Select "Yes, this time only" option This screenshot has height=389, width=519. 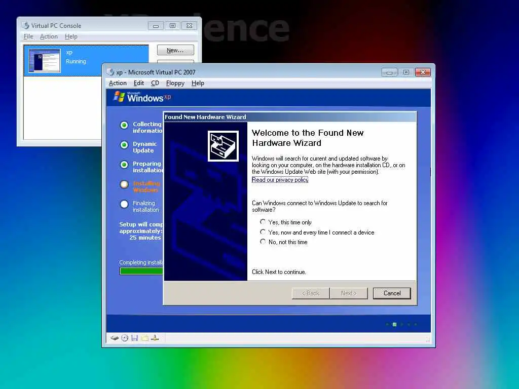[263, 222]
